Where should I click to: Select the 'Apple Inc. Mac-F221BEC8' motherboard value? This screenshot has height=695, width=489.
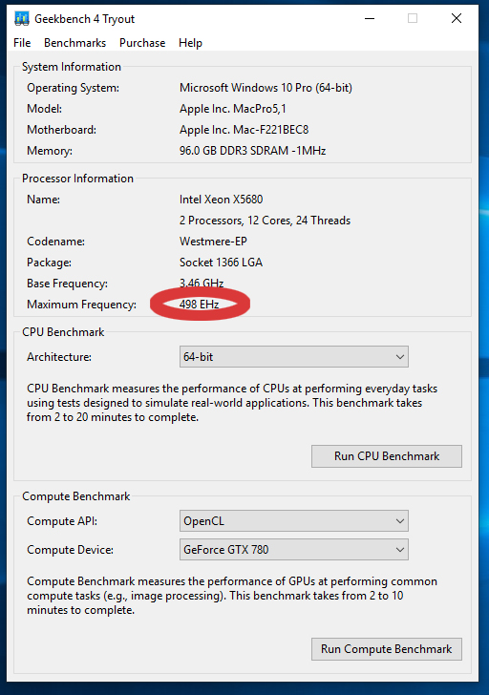[244, 130]
